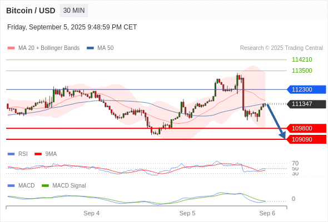Click the RSI 70 level label
The height and width of the screenshot is (222, 328).
tap(295, 163)
